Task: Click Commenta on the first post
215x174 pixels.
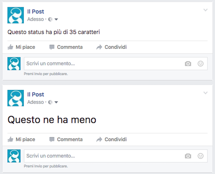Action: click(x=66, y=47)
